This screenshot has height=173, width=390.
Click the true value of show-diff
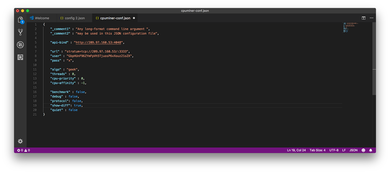pyautogui.click(x=78, y=106)
